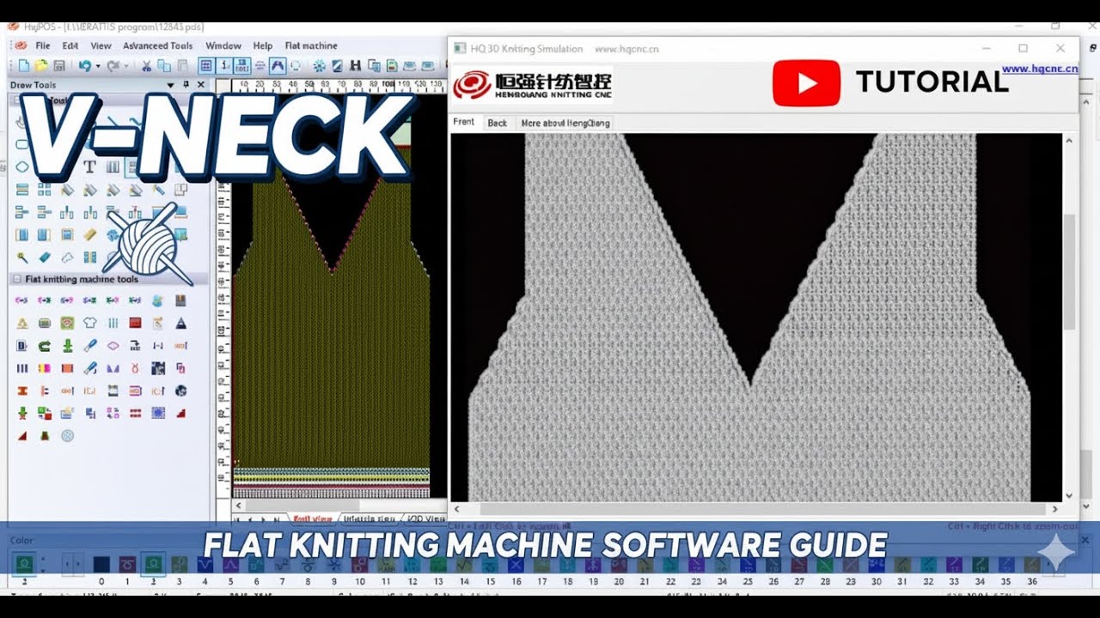Screen dimensions: 1100x618
Task: Close the Draw Tools panel
Action: tap(201, 85)
